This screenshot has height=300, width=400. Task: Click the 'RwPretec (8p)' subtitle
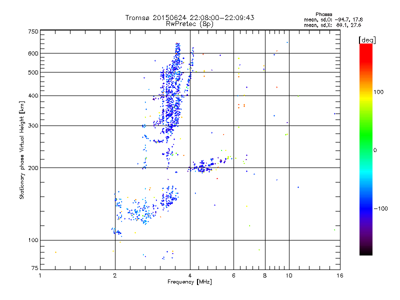[189, 24]
